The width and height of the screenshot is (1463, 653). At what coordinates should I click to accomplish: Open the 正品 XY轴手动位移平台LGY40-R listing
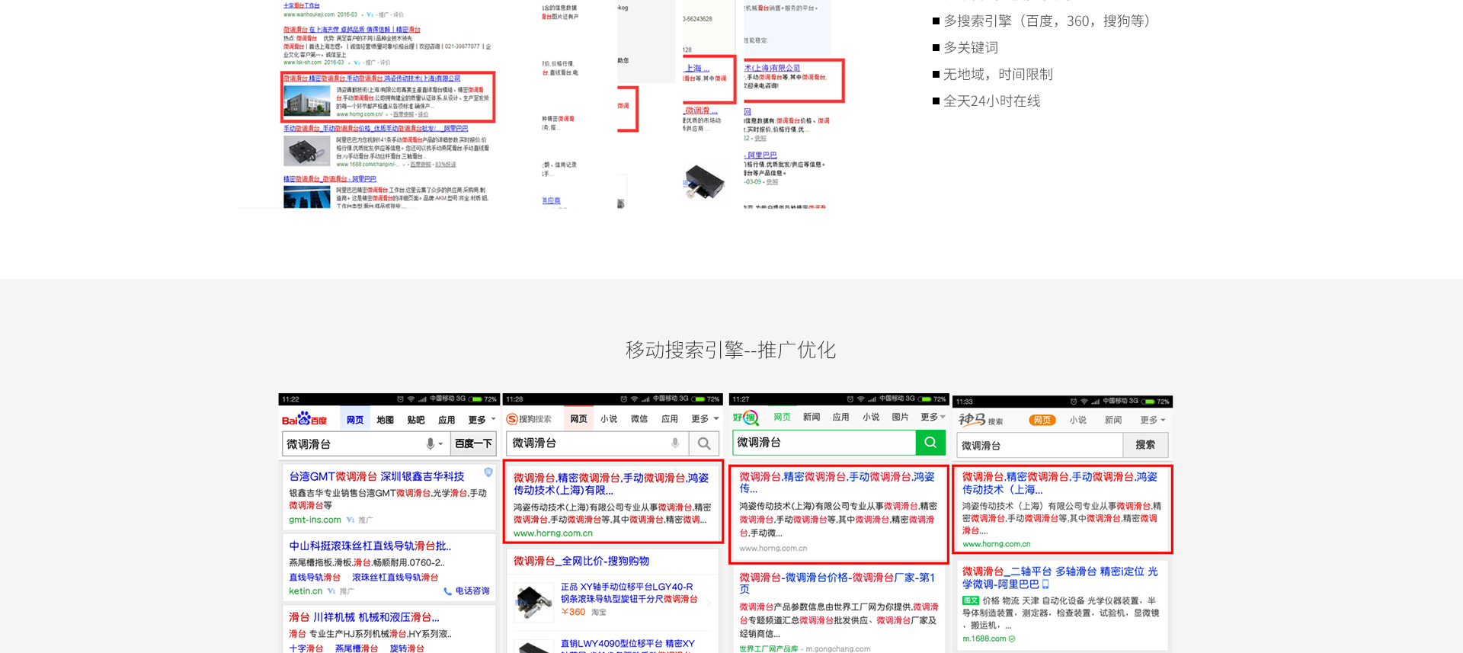click(629, 593)
